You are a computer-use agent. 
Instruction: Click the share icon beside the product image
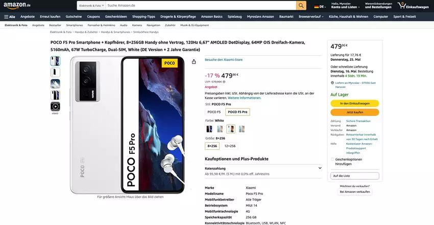194,62
